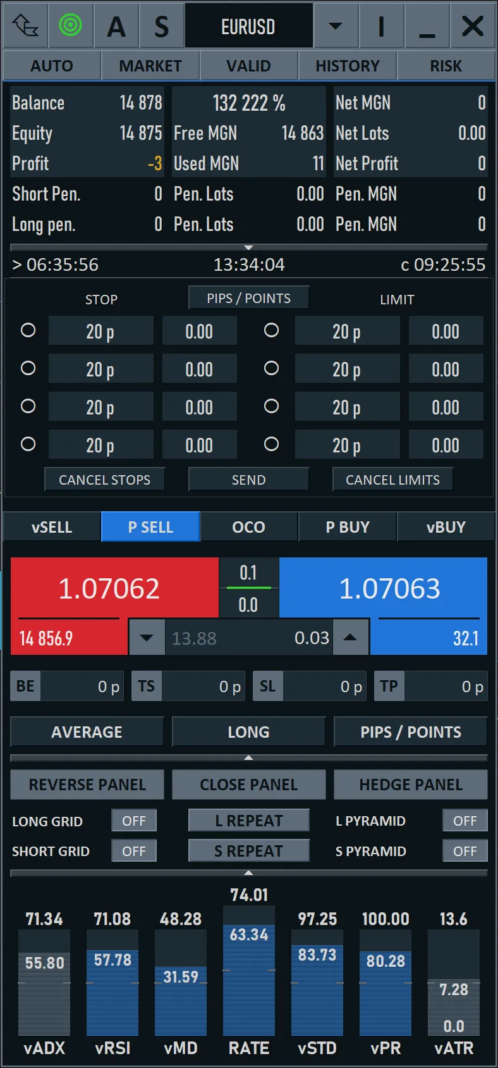Click the AVERAGE button
Image resolution: width=498 pixels, height=1068 pixels.
point(87,732)
